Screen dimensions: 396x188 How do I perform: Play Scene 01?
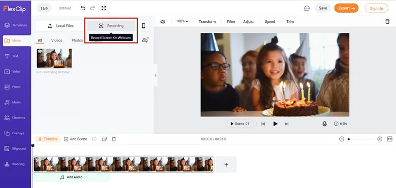point(240,124)
